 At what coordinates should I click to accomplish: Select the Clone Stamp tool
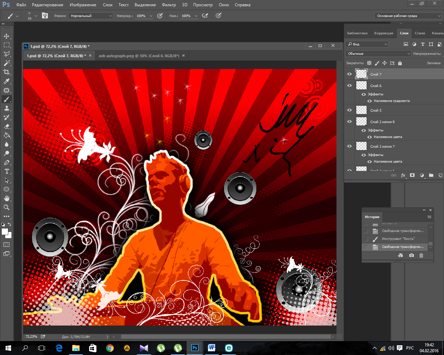(x=7, y=108)
